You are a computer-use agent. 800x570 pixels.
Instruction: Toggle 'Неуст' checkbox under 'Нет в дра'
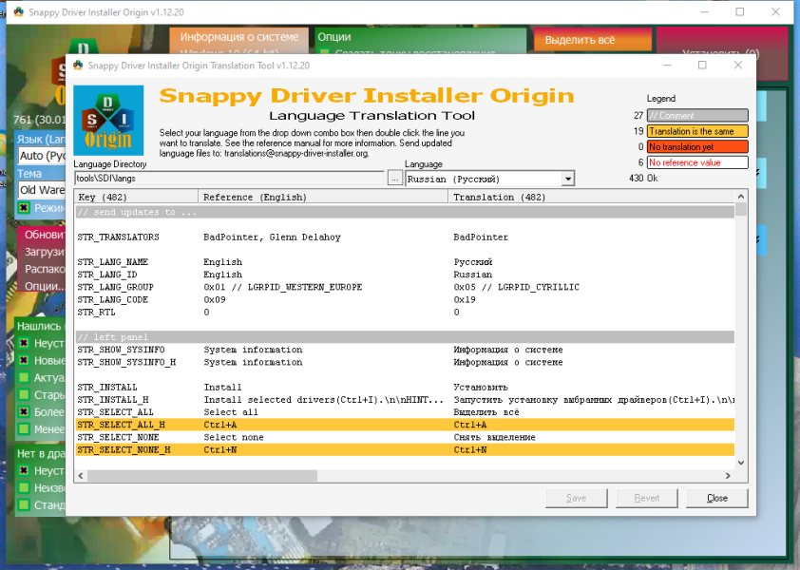pyautogui.click(x=24, y=470)
